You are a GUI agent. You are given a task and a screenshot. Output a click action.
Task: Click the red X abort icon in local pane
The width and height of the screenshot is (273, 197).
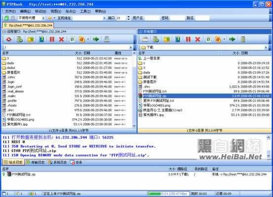click(197, 39)
